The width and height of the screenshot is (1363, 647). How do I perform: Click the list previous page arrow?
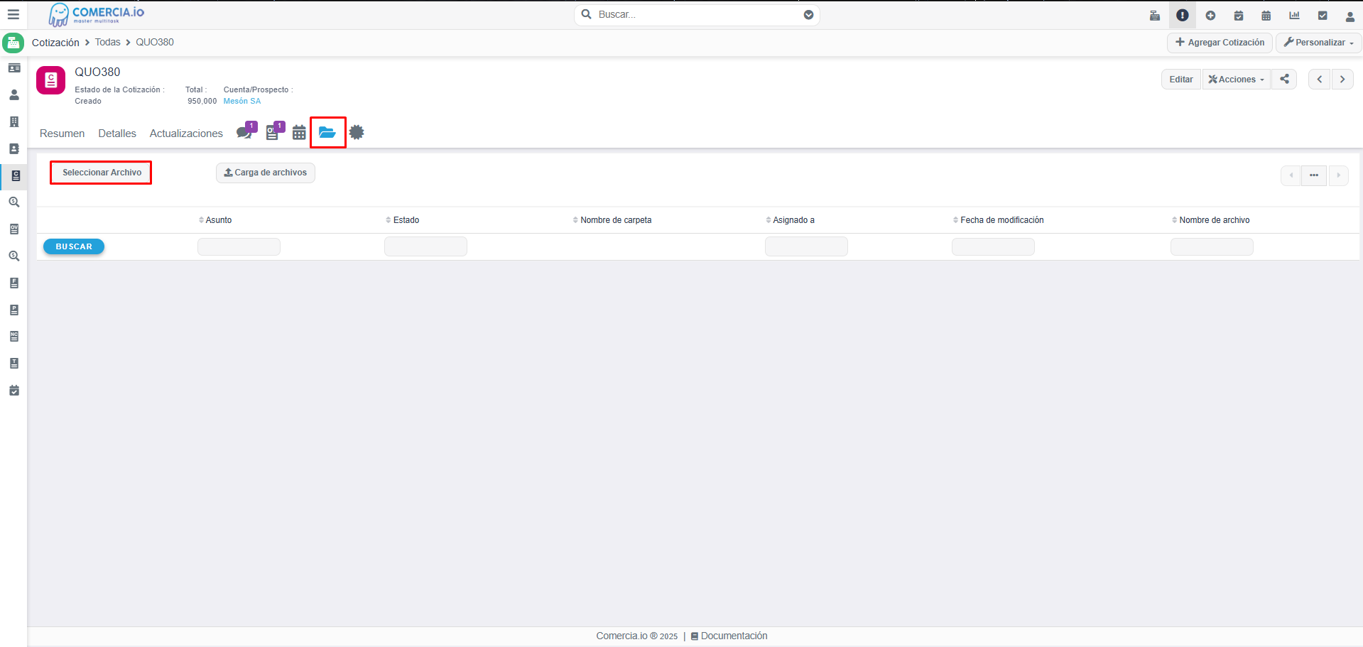1291,175
